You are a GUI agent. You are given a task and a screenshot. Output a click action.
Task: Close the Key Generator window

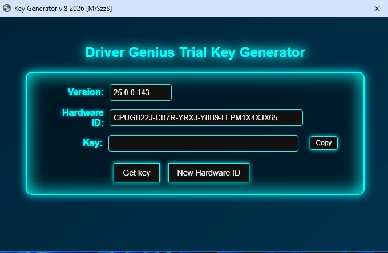click(377, 9)
